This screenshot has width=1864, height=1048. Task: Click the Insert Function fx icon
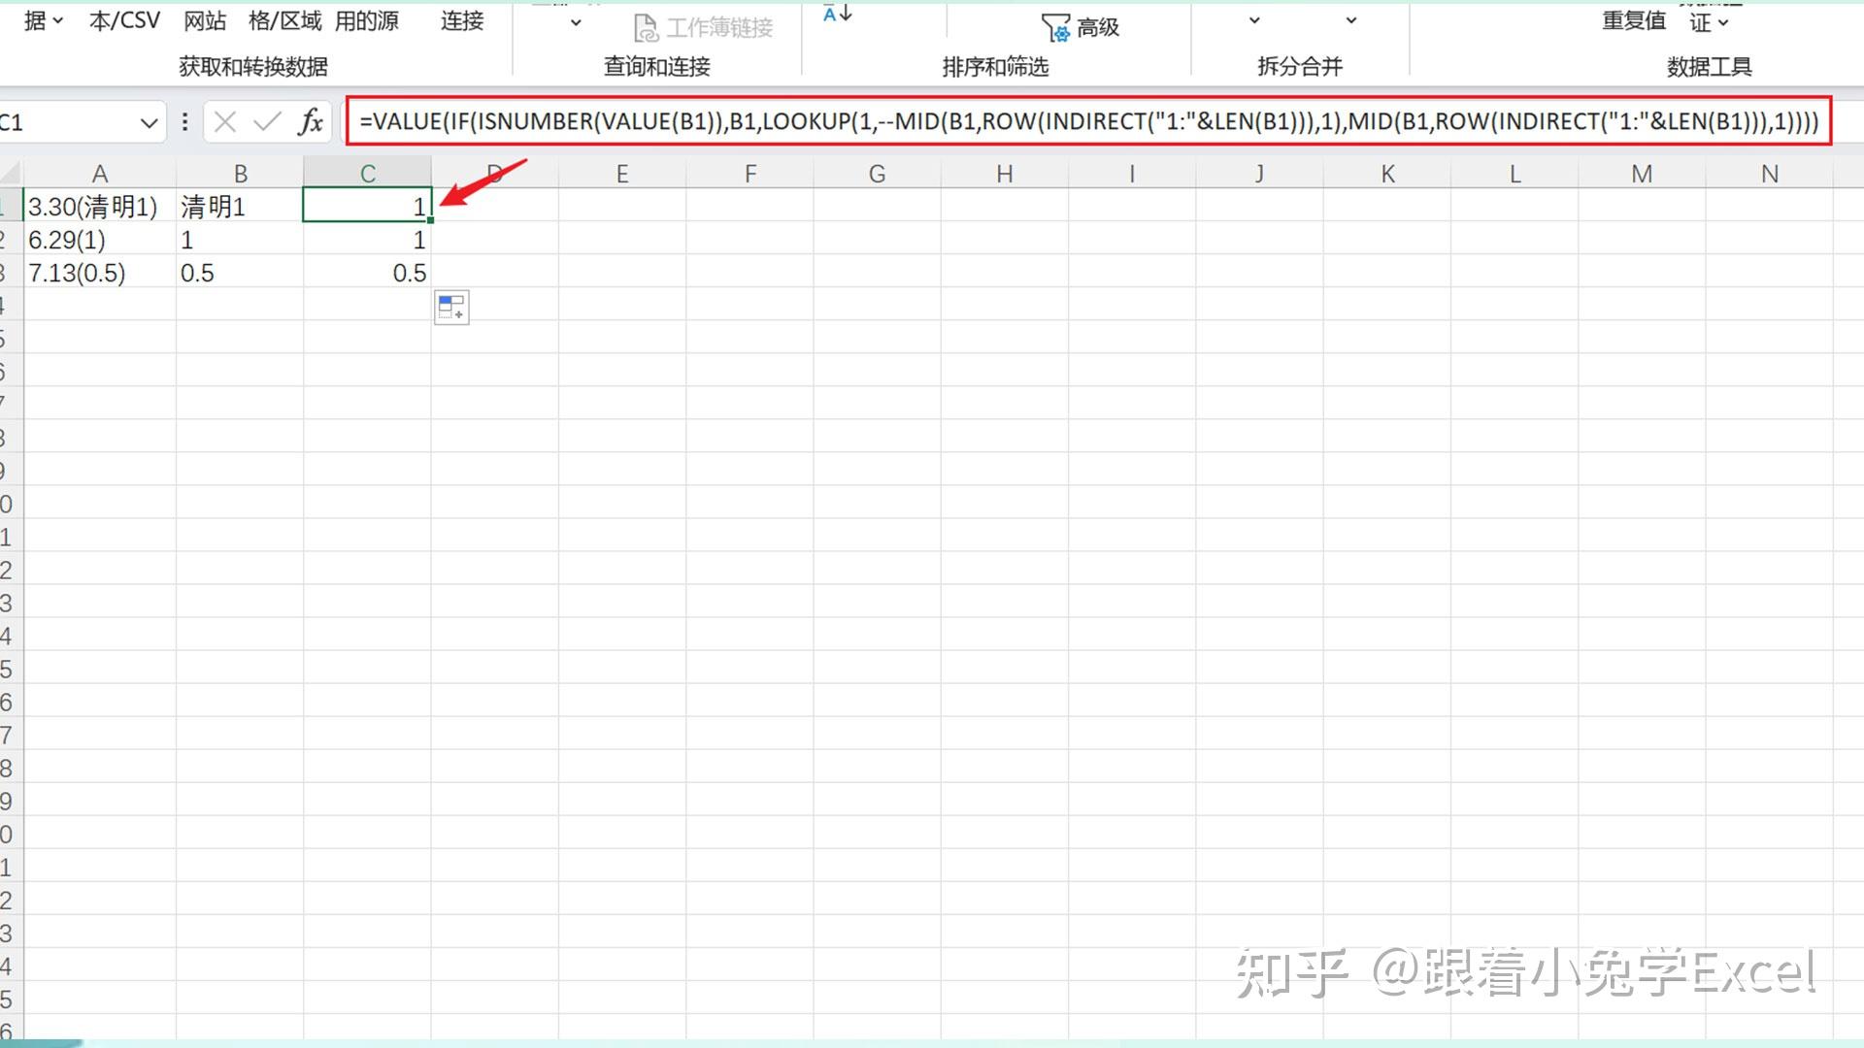(311, 122)
